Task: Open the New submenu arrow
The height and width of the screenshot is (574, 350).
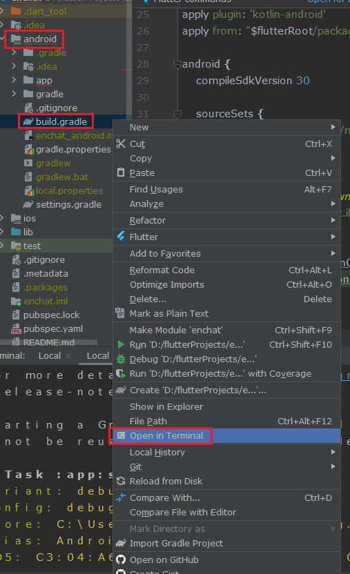Action: point(333,127)
